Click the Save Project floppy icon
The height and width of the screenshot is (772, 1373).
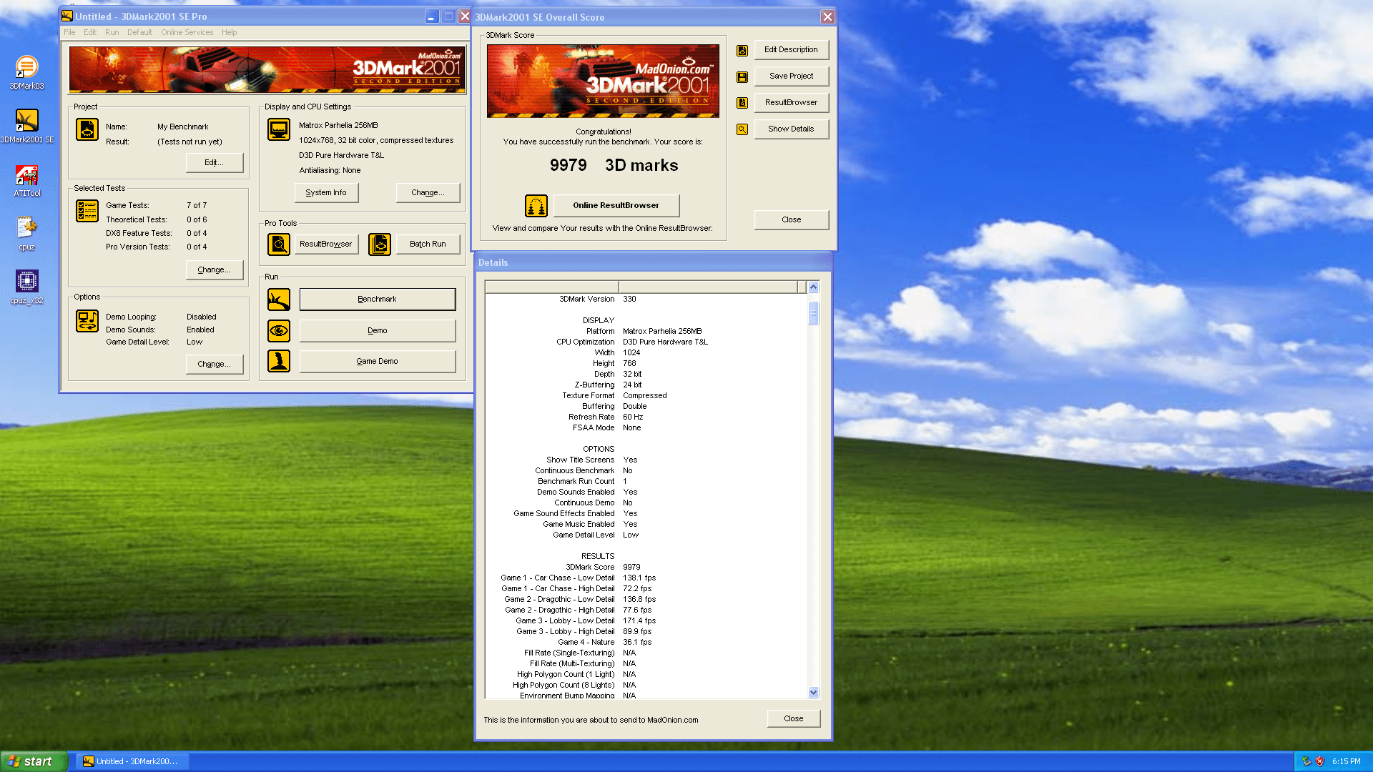click(742, 77)
